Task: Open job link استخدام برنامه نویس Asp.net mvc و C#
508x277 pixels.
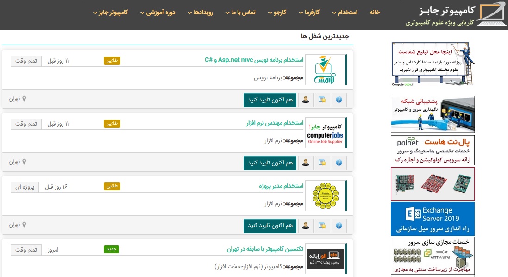Action: [254, 60]
